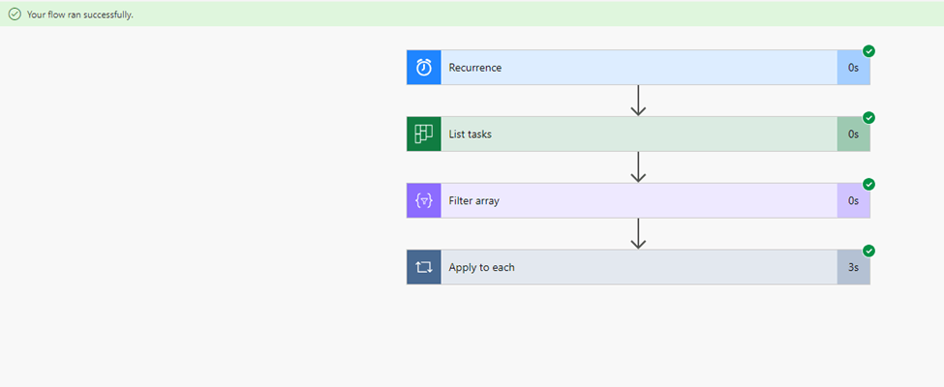Click green success badge on Apply to each

[868, 251]
